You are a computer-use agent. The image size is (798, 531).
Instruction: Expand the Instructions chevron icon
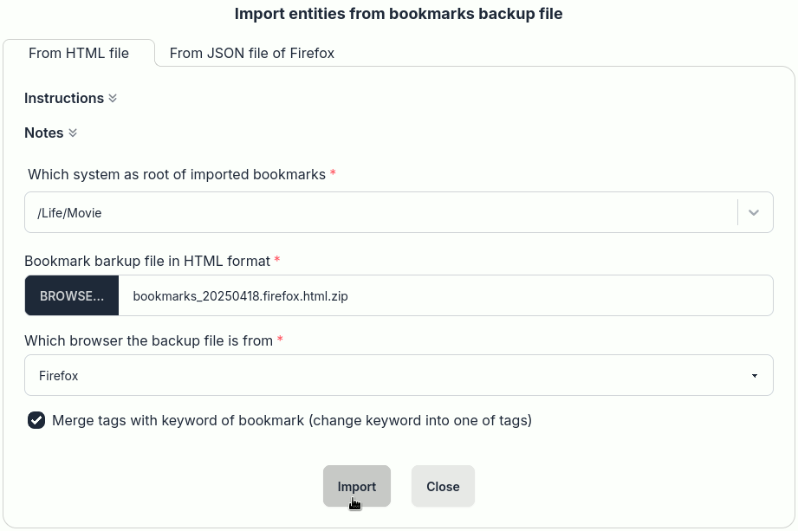[x=113, y=98]
